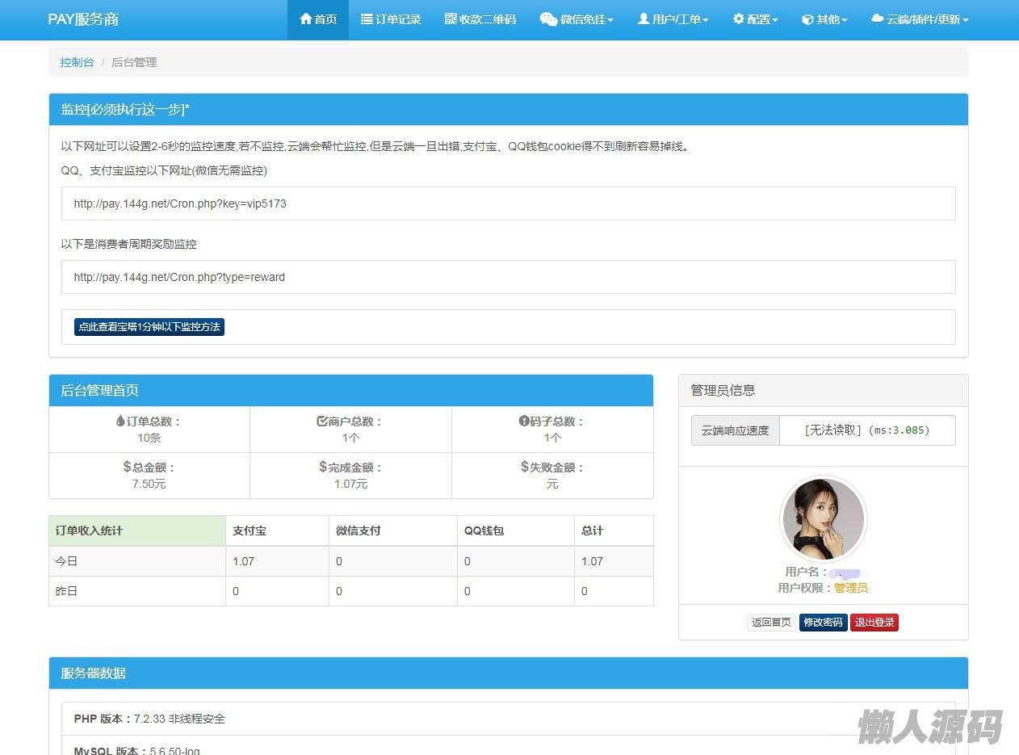Click the 返回首页 button
This screenshot has height=755, width=1019.
tap(771, 623)
